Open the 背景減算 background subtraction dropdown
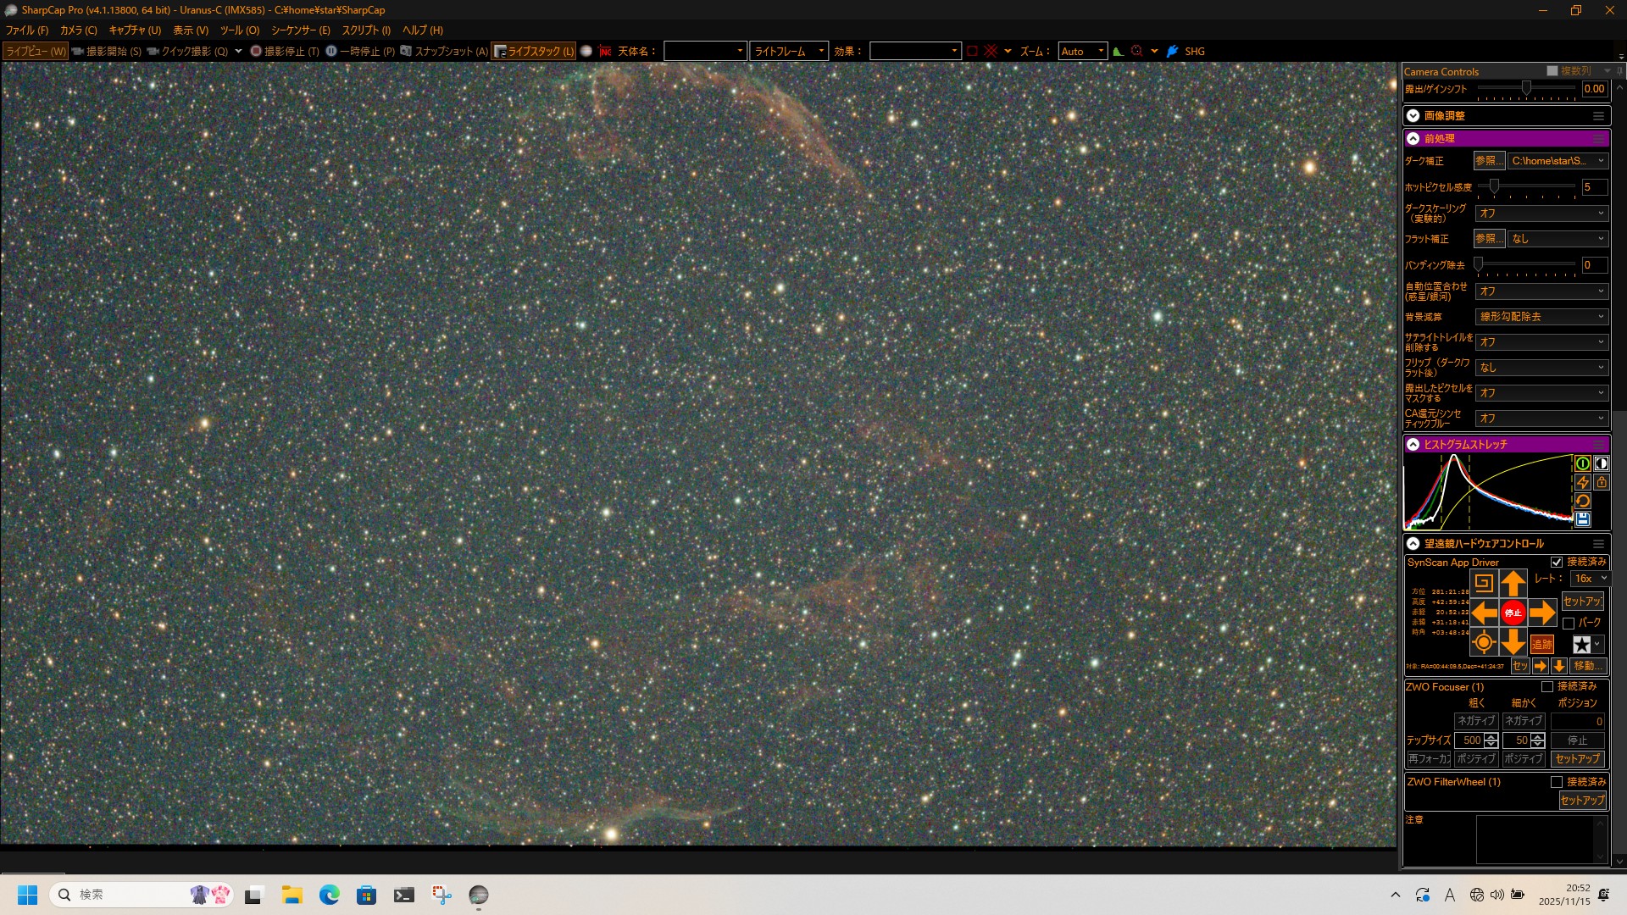The width and height of the screenshot is (1627, 915). [1541, 316]
